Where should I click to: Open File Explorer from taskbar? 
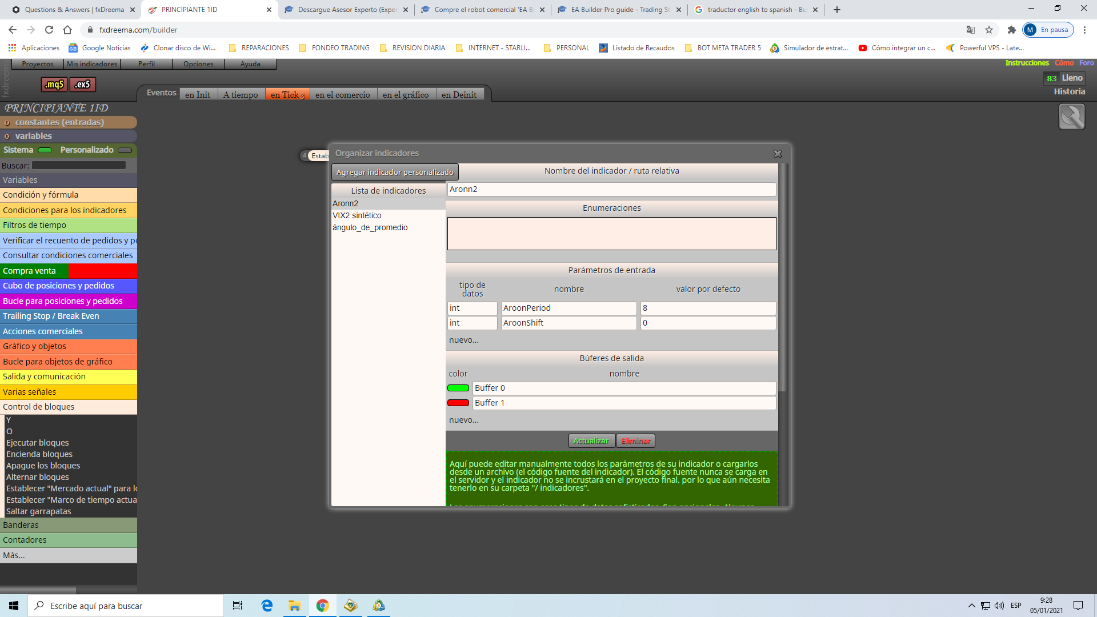tap(294, 606)
